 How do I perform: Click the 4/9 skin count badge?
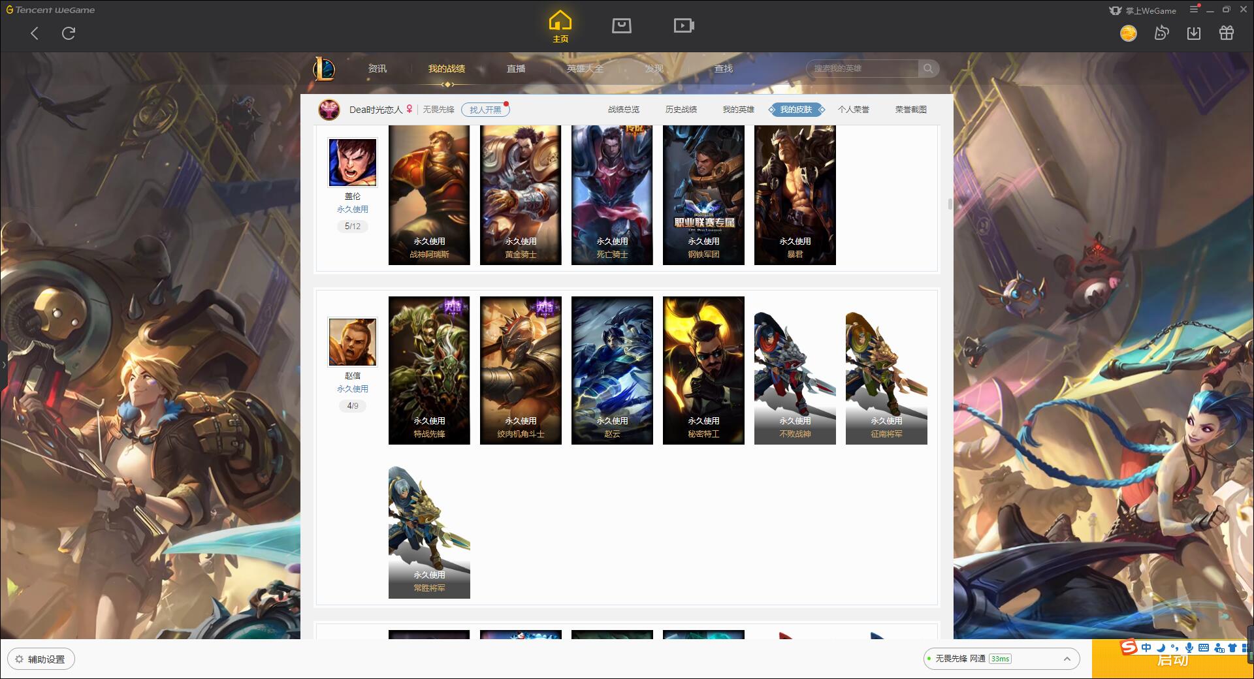pos(353,406)
